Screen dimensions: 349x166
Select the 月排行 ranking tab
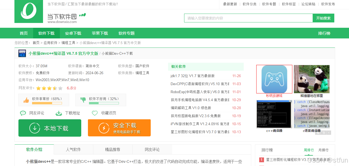(323, 150)
